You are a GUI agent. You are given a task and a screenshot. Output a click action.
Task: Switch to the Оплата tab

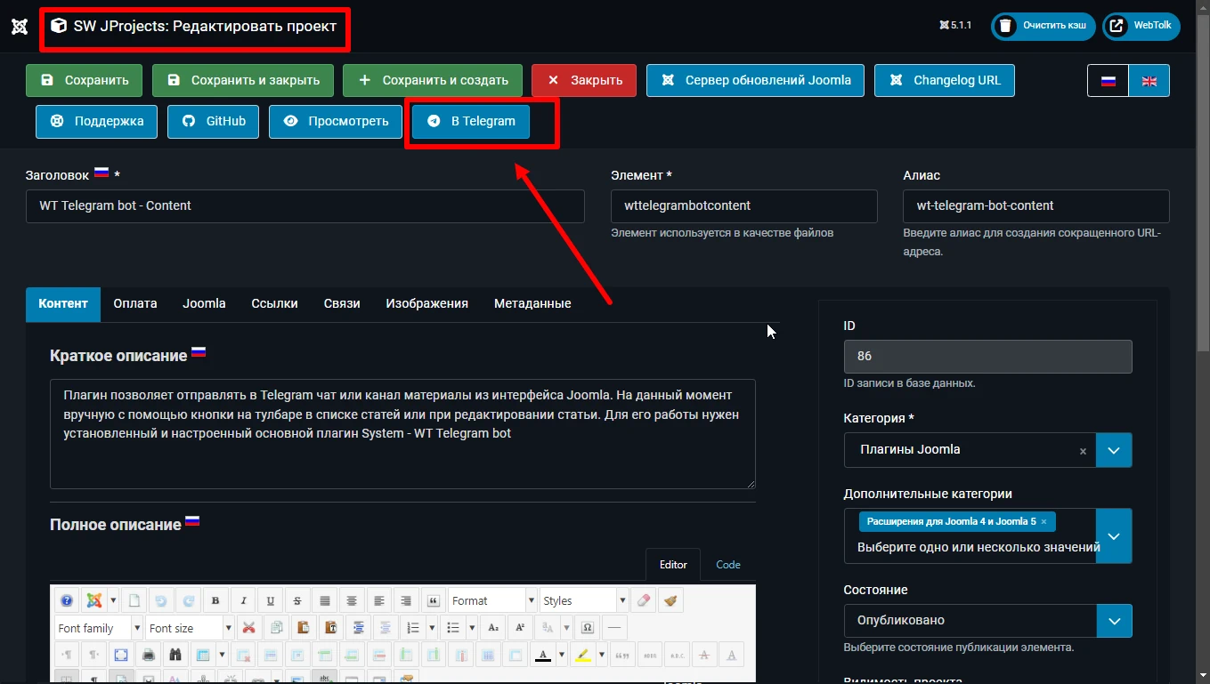pyautogui.click(x=135, y=303)
